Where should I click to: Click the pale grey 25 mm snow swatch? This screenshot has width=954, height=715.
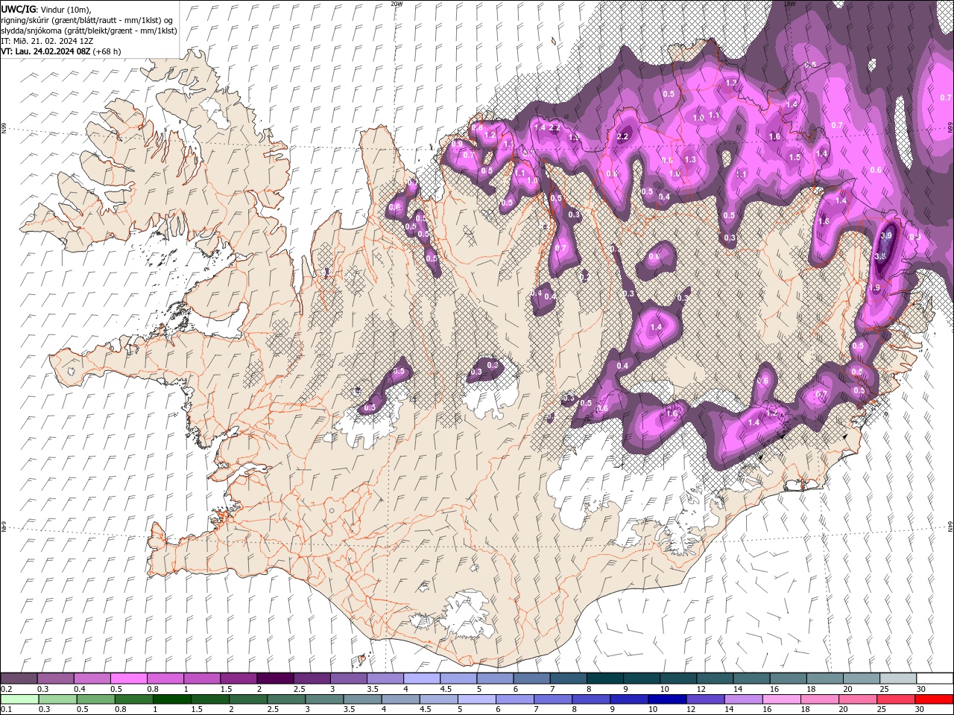pyautogui.click(x=898, y=679)
